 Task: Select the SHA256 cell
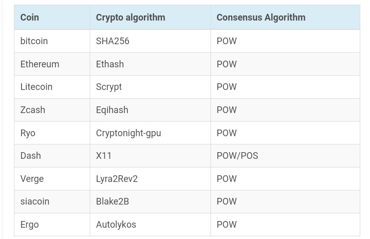click(x=113, y=41)
